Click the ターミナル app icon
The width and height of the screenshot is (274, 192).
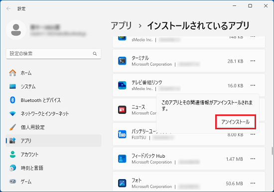tap(122, 61)
